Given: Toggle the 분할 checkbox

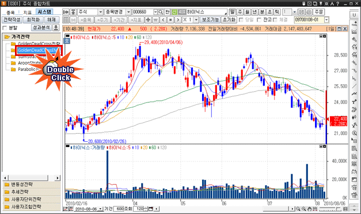Looking at the screenshot, I should click(5, 28).
